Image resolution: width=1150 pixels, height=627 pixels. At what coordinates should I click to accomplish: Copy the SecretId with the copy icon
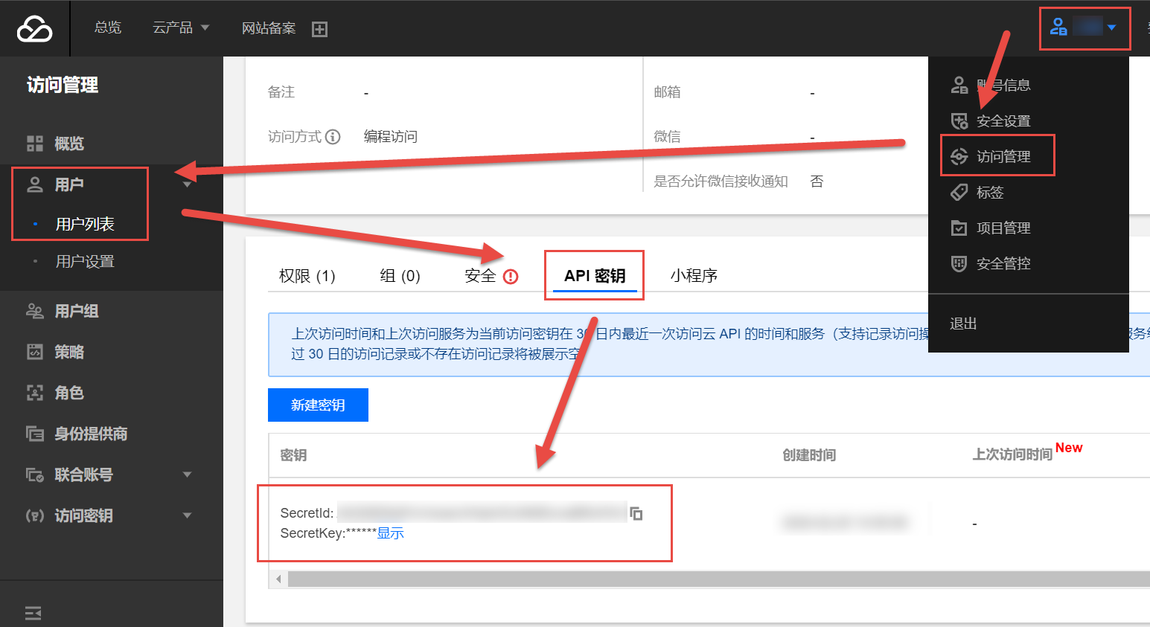pos(636,513)
